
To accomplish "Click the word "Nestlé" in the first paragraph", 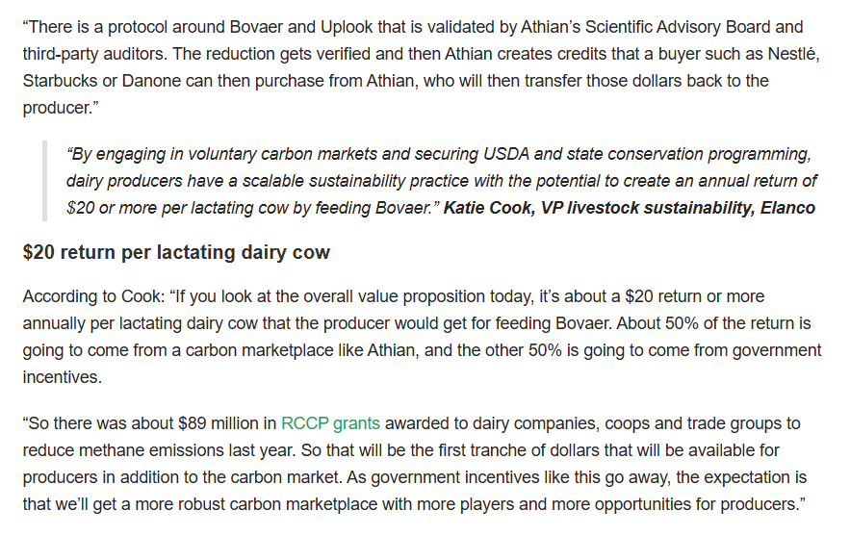I will coord(792,54).
